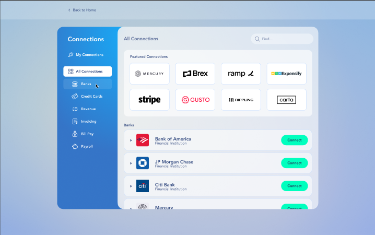Expand the Citi Bank row
This screenshot has width=375, height=235.
click(x=131, y=186)
